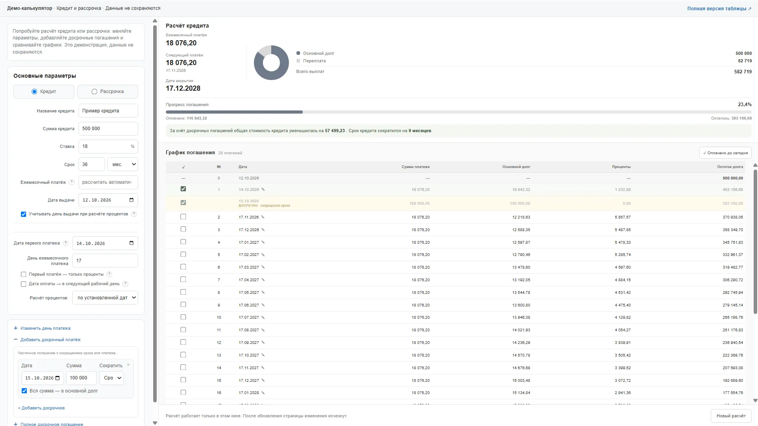Click the edit pencil next to 17.11.2026
This screenshot has width=758, height=426.
pyautogui.click(x=263, y=217)
